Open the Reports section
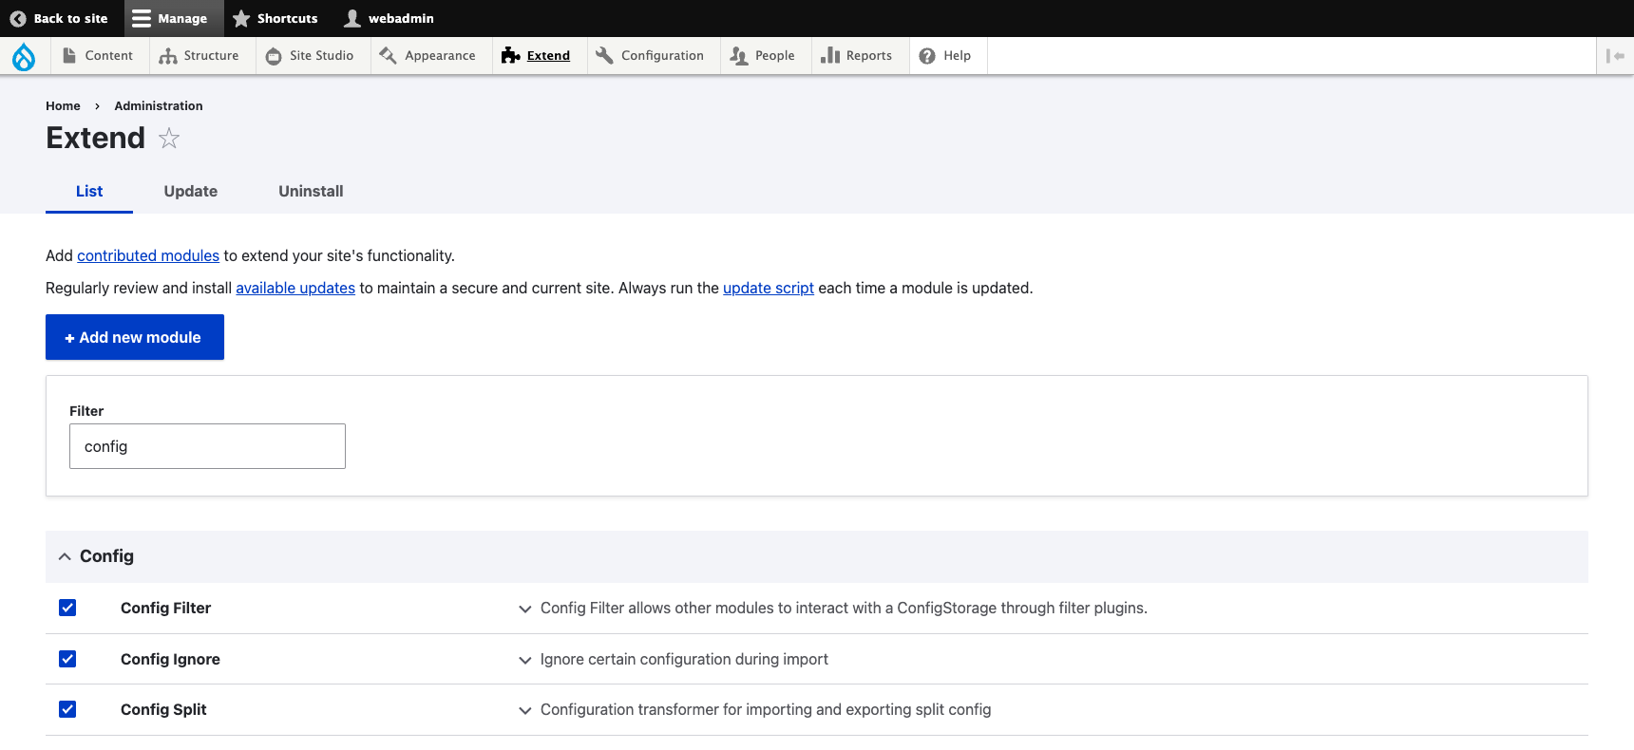This screenshot has height=750, width=1634. pos(857,56)
